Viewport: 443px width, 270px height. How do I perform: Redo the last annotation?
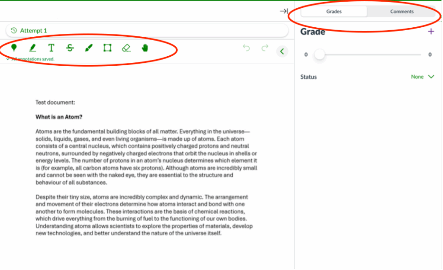click(265, 48)
